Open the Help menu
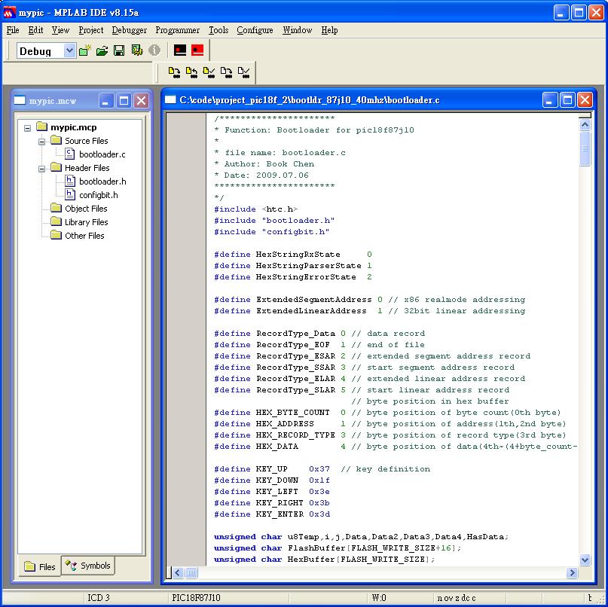The height and width of the screenshot is (607, 608). (x=329, y=30)
